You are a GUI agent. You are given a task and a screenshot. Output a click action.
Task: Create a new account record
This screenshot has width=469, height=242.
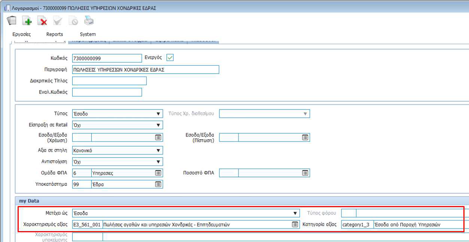[x=27, y=21]
